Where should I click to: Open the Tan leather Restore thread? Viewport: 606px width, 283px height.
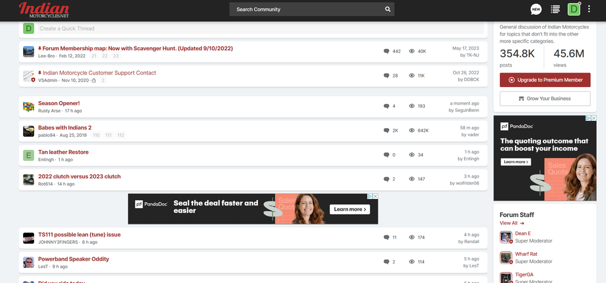pyautogui.click(x=63, y=152)
